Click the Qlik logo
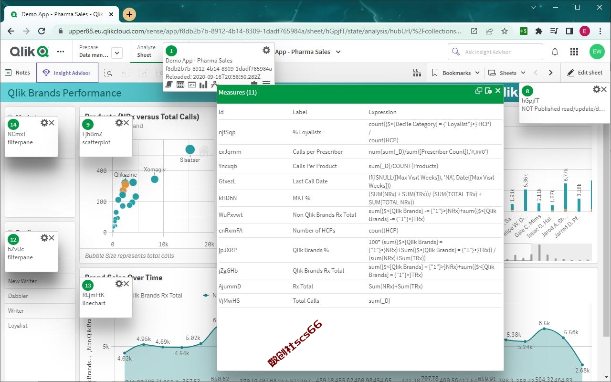Image resolution: width=611 pixels, height=382 pixels. 29,52
